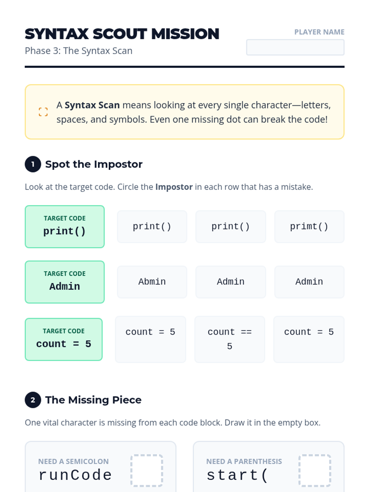The width and height of the screenshot is (369, 492).
Task: Click the number 2 section badge
Action: (33, 400)
